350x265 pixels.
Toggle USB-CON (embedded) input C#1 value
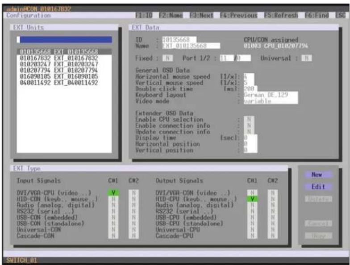[x=113, y=217]
